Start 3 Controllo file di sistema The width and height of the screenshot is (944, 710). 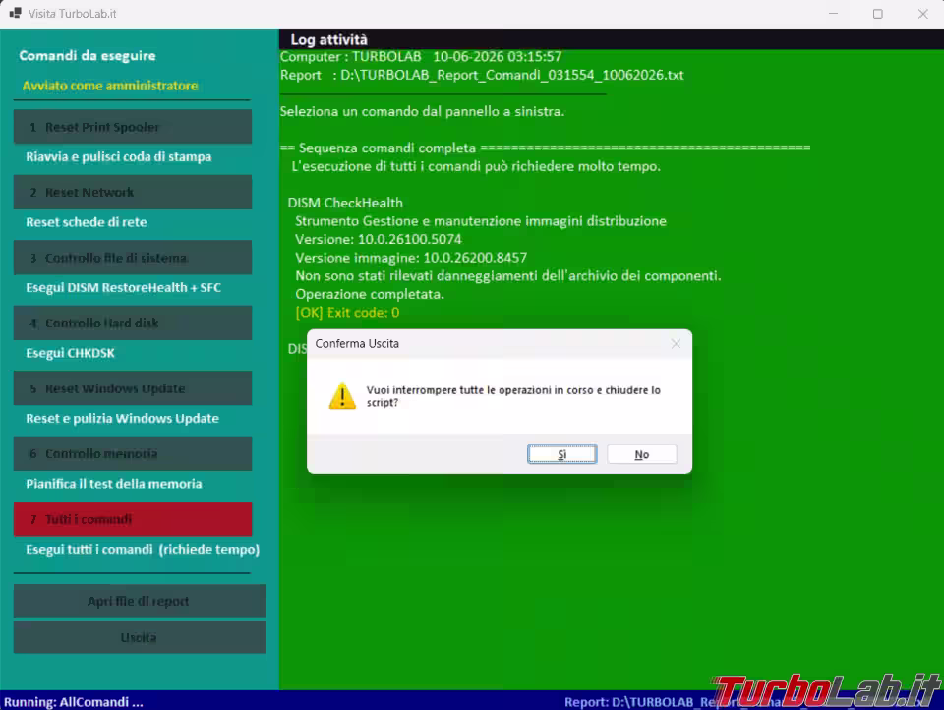(x=133, y=258)
